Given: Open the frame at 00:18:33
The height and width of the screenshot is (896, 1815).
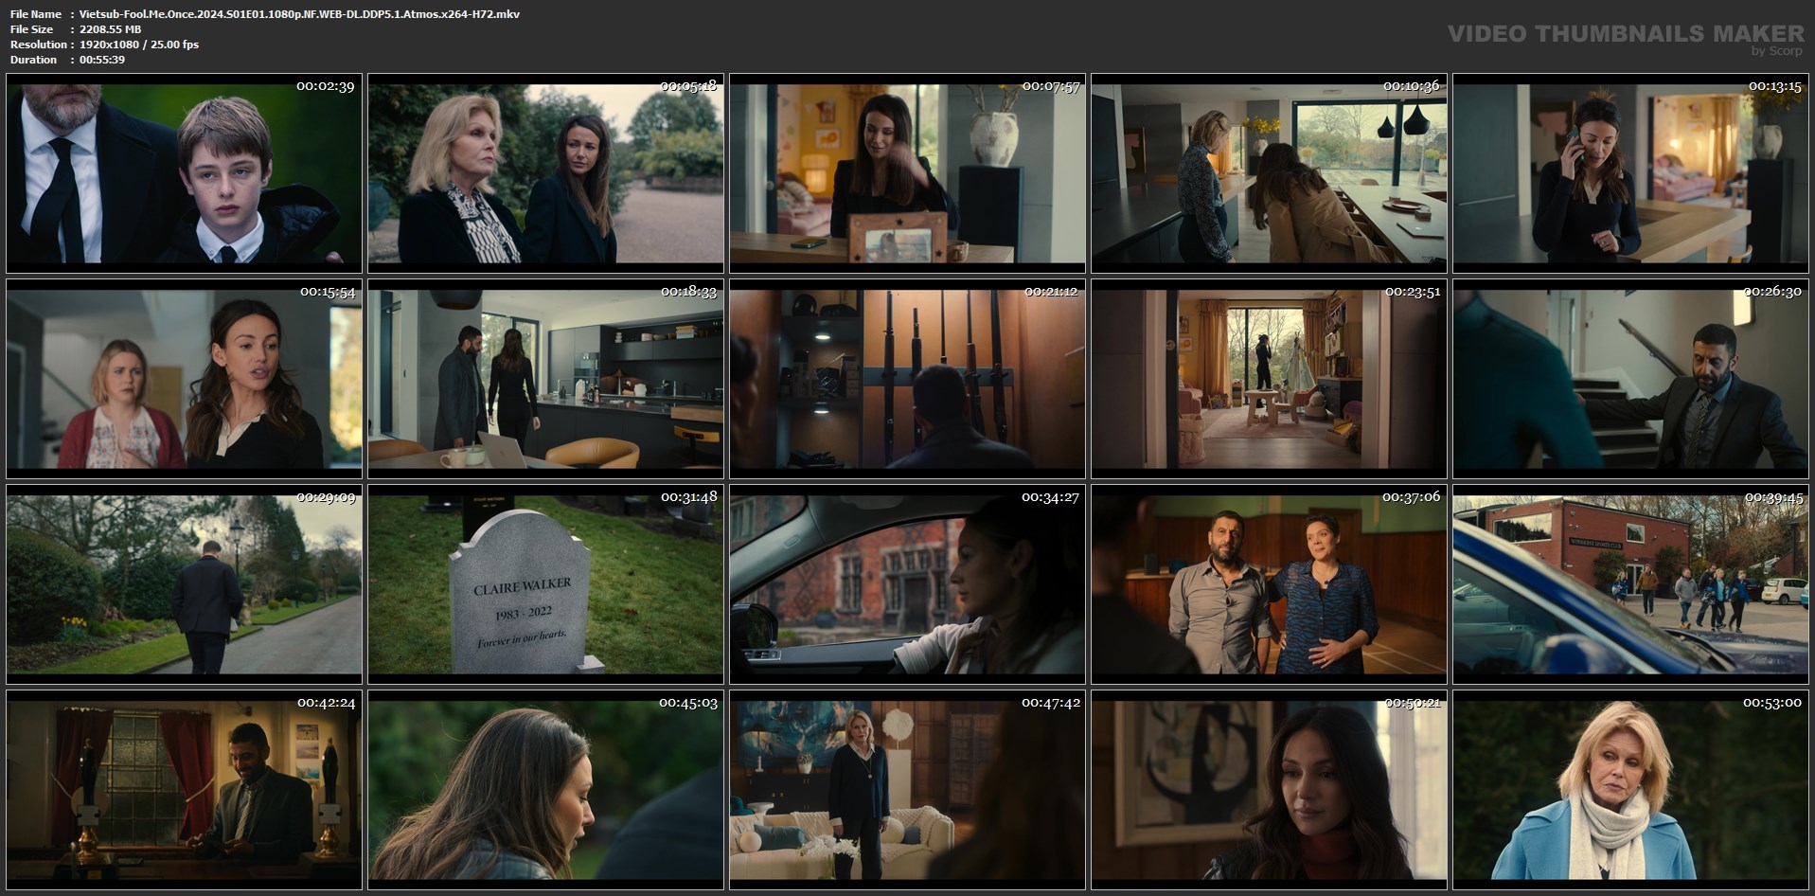Looking at the screenshot, I should [x=545, y=379].
